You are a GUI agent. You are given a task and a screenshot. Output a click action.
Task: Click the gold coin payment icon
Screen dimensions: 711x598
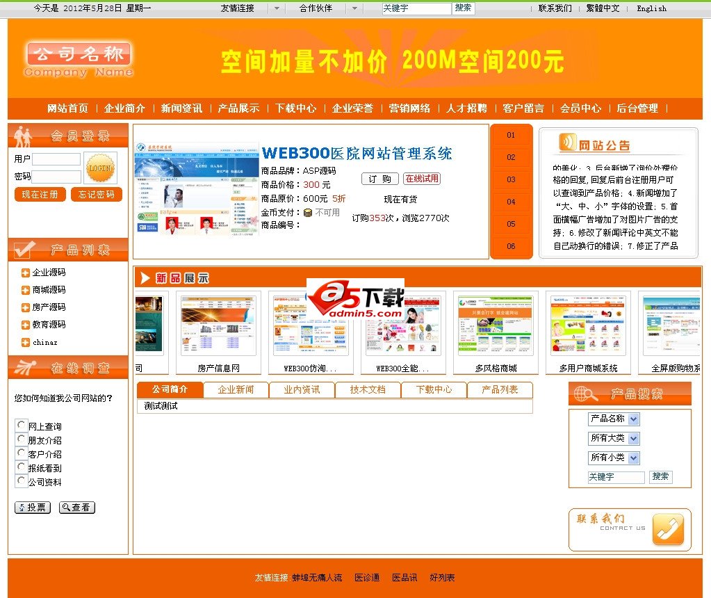click(x=308, y=212)
